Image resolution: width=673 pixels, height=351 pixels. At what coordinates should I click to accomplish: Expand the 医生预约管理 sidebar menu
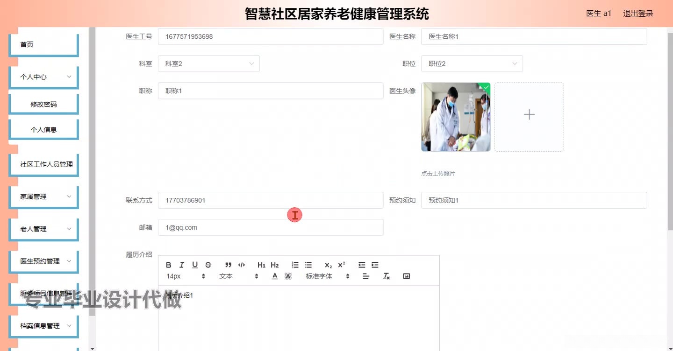pyautogui.click(x=43, y=261)
